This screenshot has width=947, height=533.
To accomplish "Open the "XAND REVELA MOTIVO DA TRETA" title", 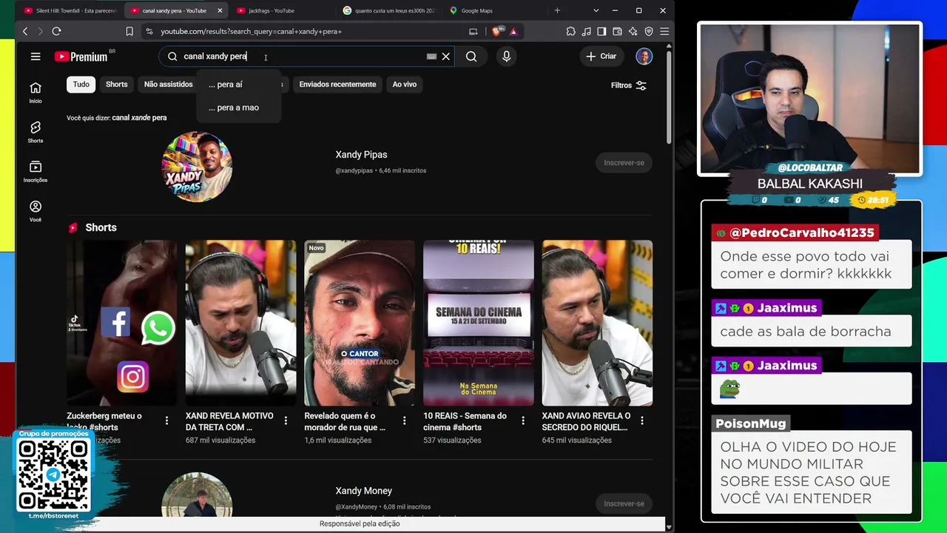I will 229,421.
